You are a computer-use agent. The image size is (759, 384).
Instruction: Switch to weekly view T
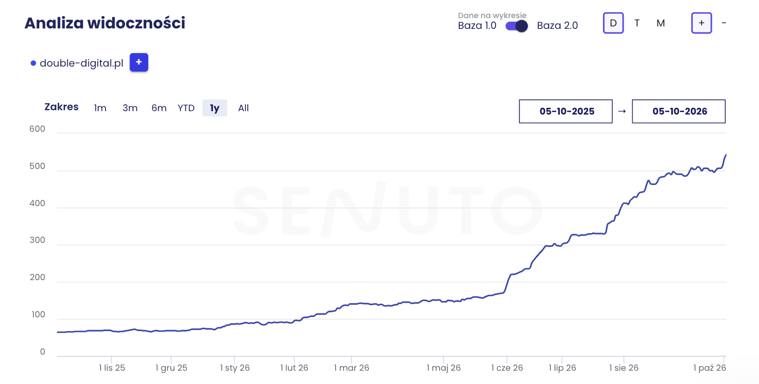(x=637, y=23)
